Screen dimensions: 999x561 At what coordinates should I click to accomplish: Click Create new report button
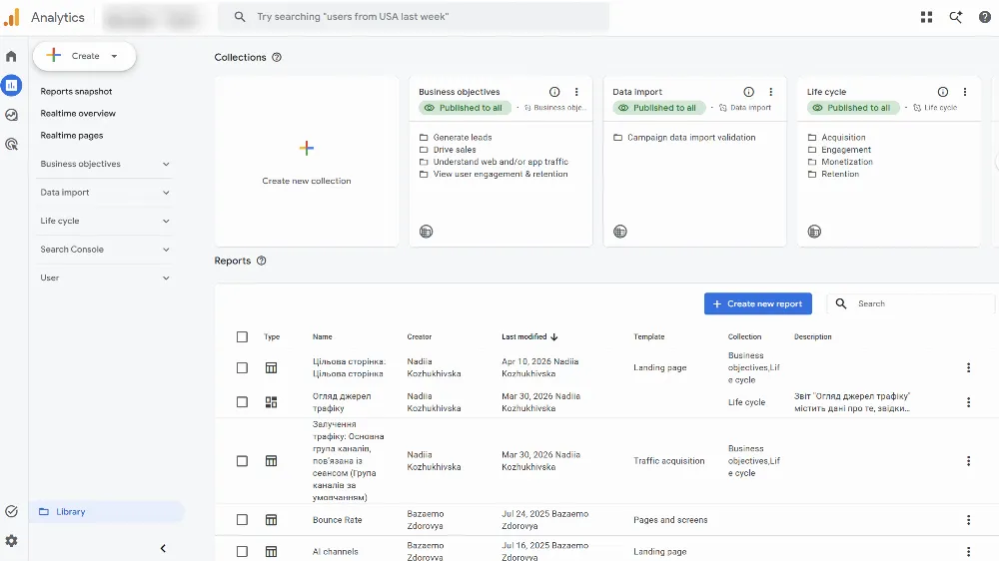pyautogui.click(x=757, y=303)
